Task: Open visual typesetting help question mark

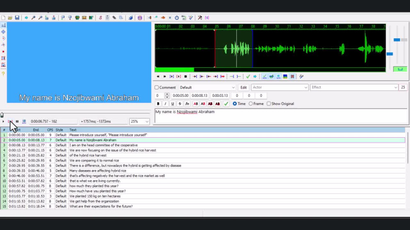Action: click(x=3, y=74)
